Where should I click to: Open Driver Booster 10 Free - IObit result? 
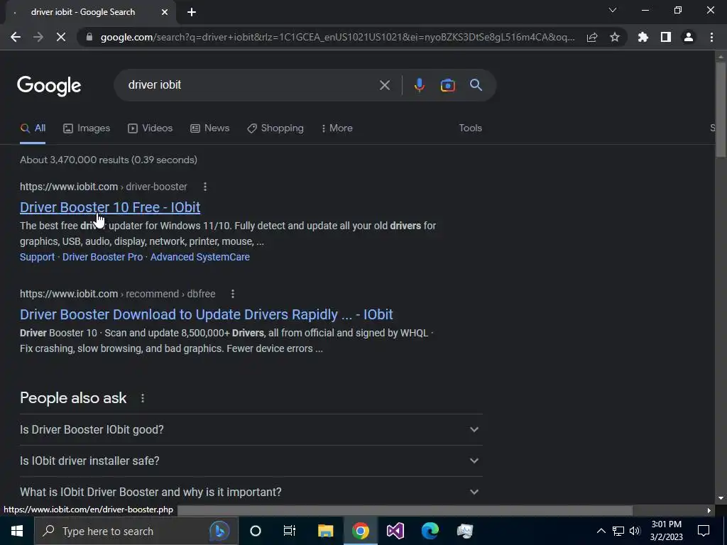[110, 207]
